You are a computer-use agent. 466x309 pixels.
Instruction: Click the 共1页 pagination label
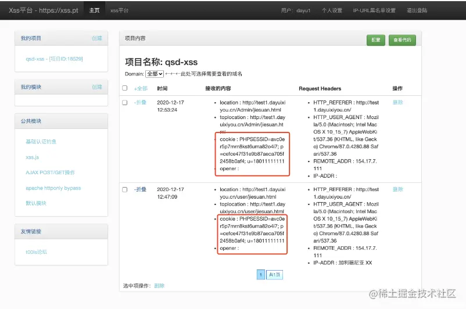[x=274, y=275]
